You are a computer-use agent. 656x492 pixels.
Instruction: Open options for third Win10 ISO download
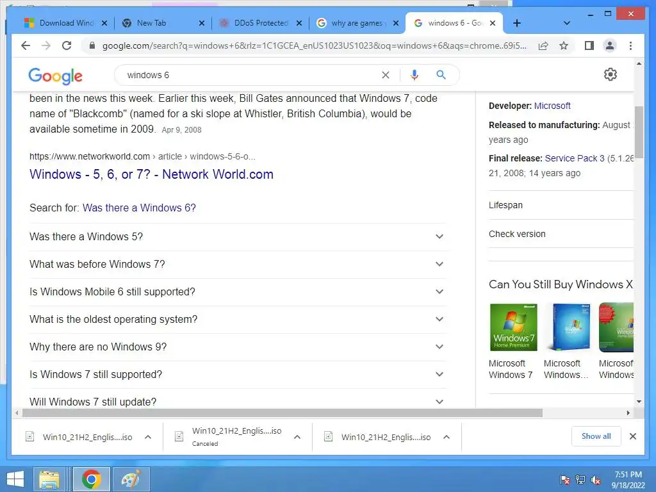(447, 437)
